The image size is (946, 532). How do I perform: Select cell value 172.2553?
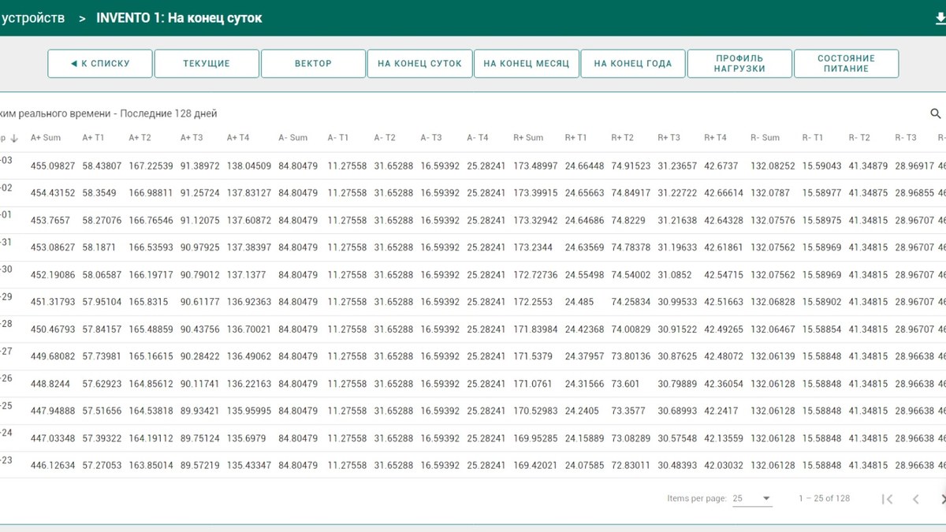click(x=533, y=302)
